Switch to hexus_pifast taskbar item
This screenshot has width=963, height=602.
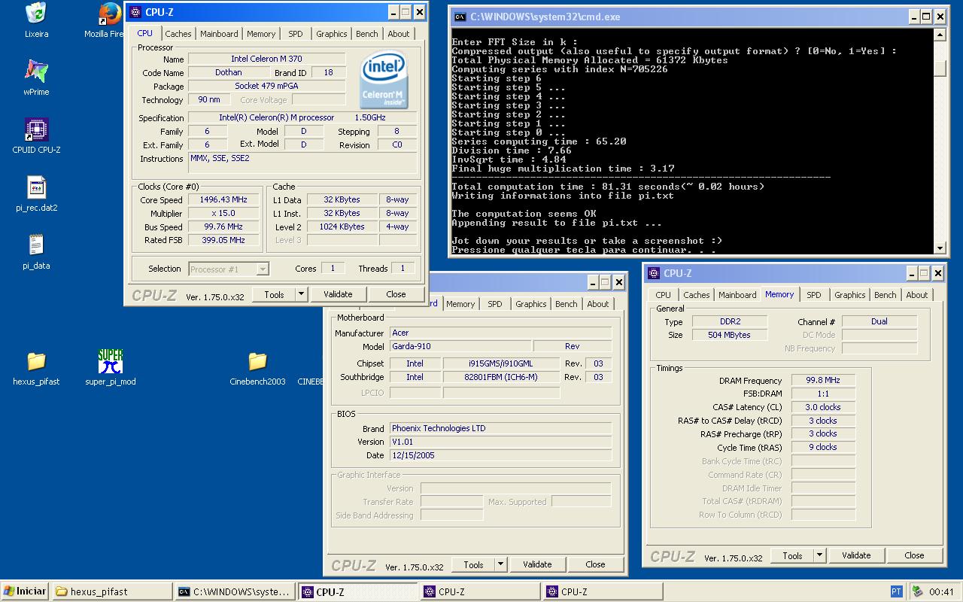(111, 591)
